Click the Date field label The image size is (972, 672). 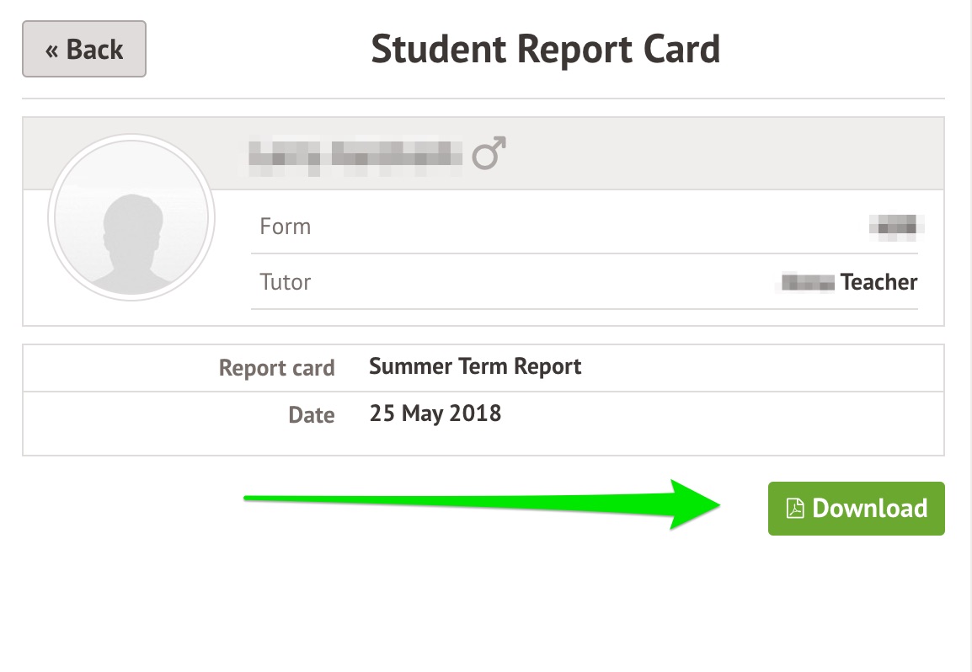[311, 414]
